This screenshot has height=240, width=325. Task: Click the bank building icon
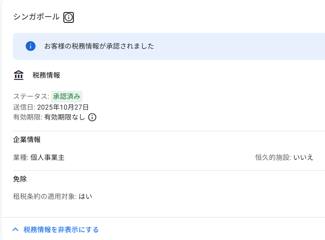tap(19, 75)
